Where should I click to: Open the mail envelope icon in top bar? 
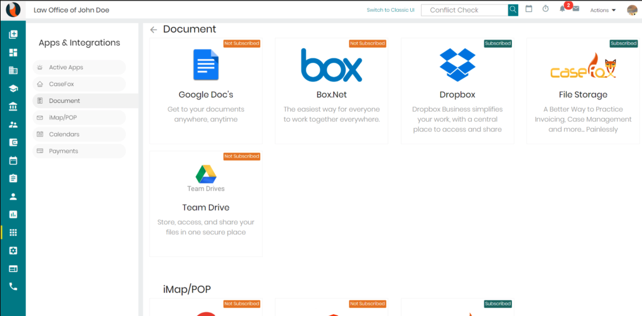point(575,9)
